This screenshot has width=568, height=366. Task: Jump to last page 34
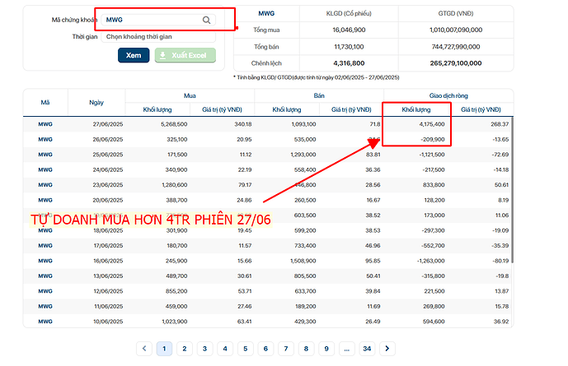[x=367, y=348]
